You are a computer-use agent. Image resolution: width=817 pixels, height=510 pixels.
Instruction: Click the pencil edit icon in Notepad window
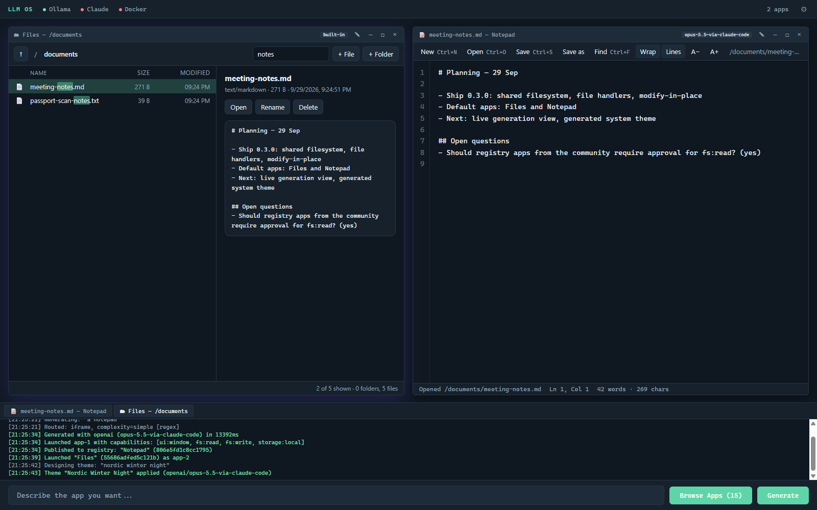pyautogui.click(x=762, y=35)
